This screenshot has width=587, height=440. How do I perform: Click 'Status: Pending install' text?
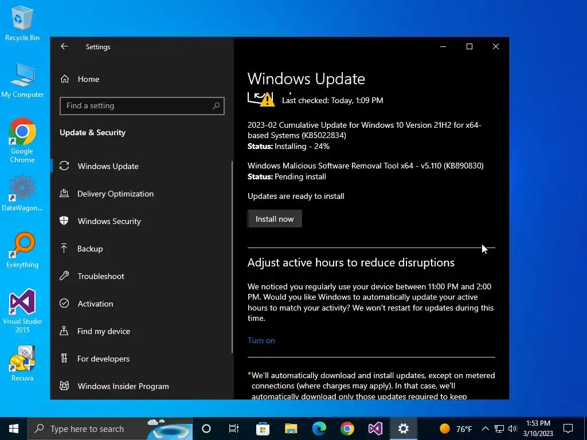[x=287, y=176]
